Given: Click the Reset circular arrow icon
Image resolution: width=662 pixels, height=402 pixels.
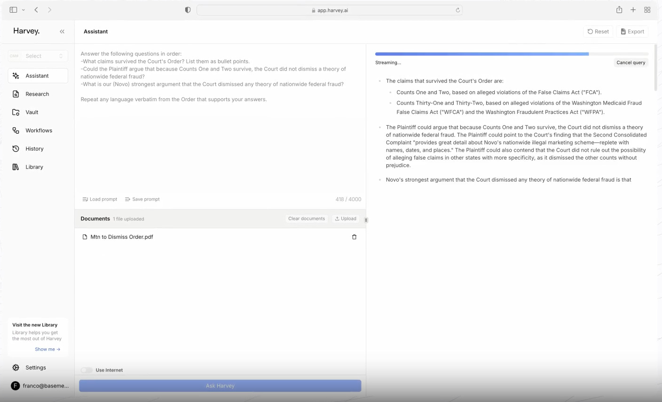Looking at the screenshot, I should 590,32.
